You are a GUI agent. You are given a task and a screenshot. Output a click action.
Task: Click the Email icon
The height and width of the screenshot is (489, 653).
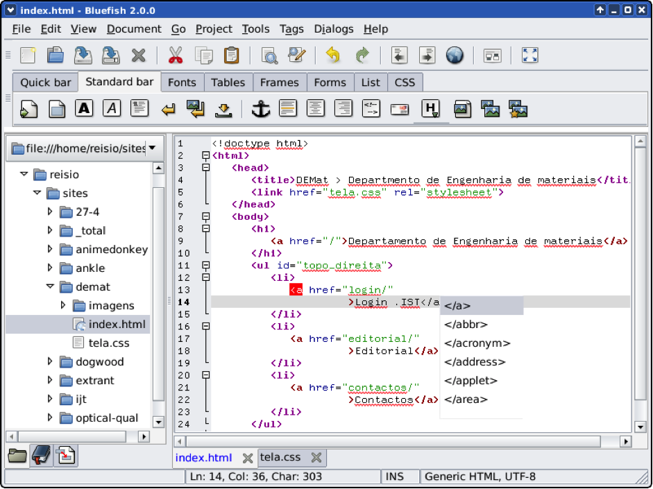[400, 110]
